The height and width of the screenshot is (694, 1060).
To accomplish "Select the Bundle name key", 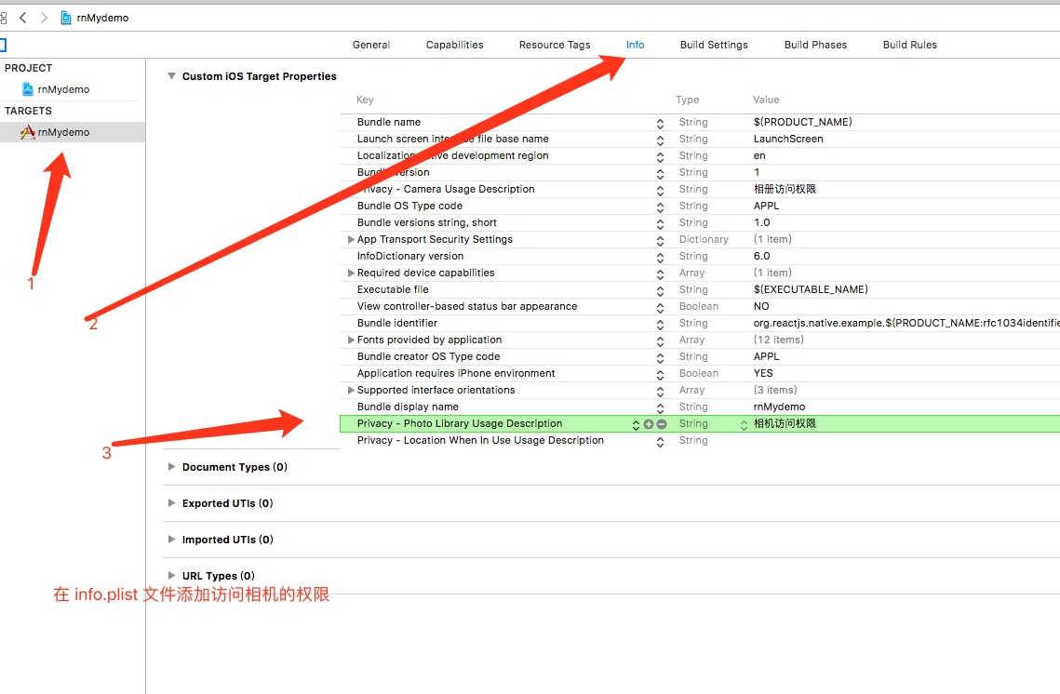I will (x=389, y=122).
